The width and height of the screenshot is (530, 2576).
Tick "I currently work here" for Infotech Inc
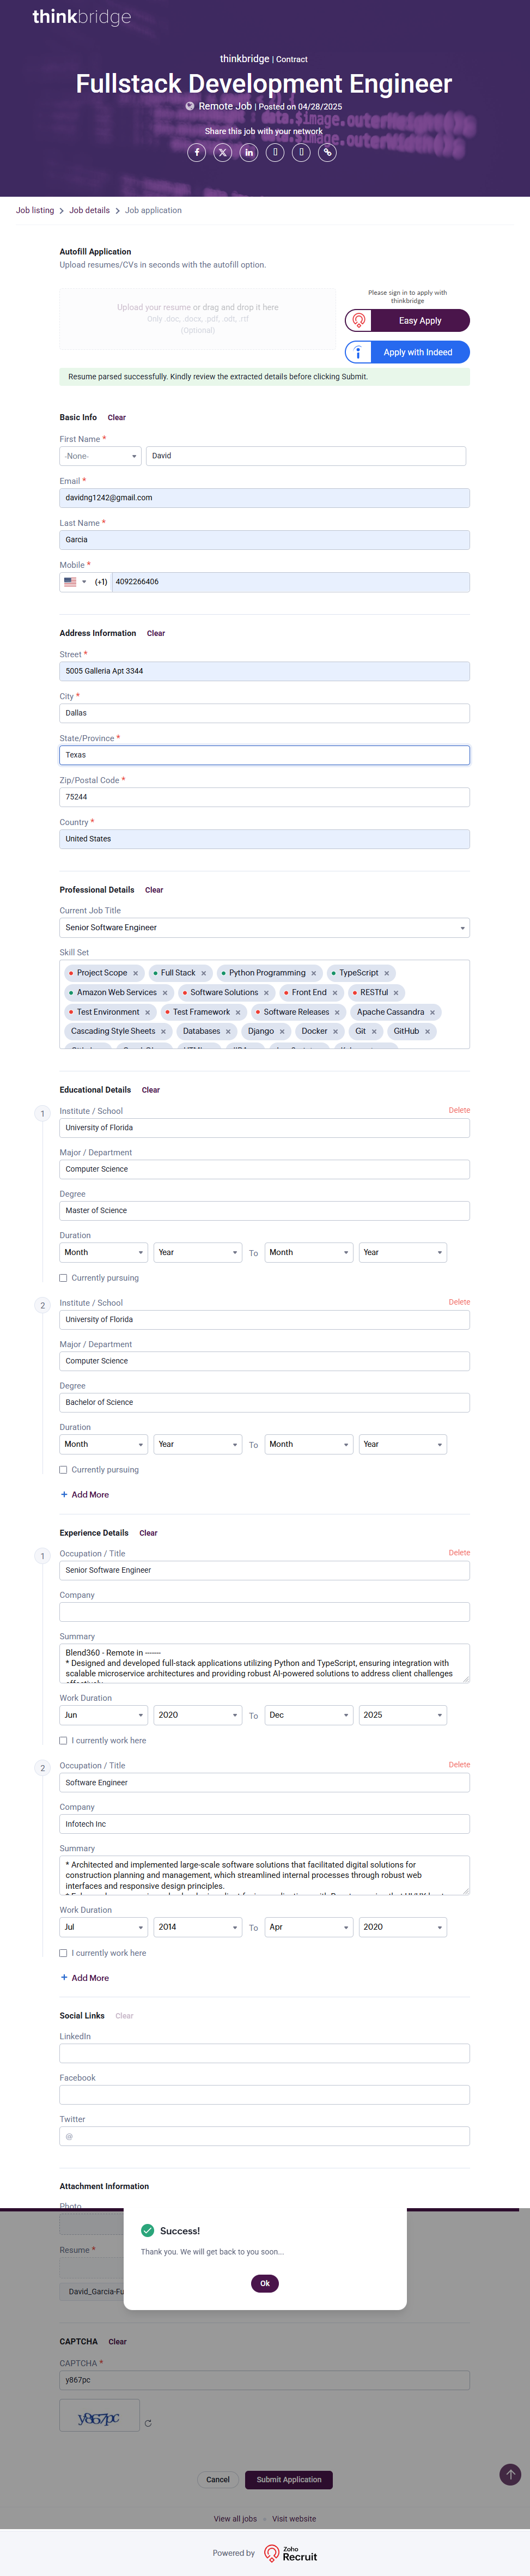click(x=64, y=1953)
